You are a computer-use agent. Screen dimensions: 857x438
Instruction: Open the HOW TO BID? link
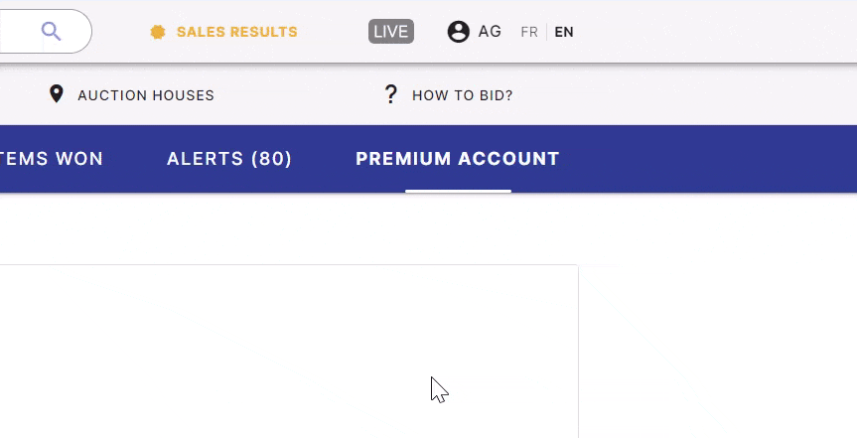coord(463,95)
